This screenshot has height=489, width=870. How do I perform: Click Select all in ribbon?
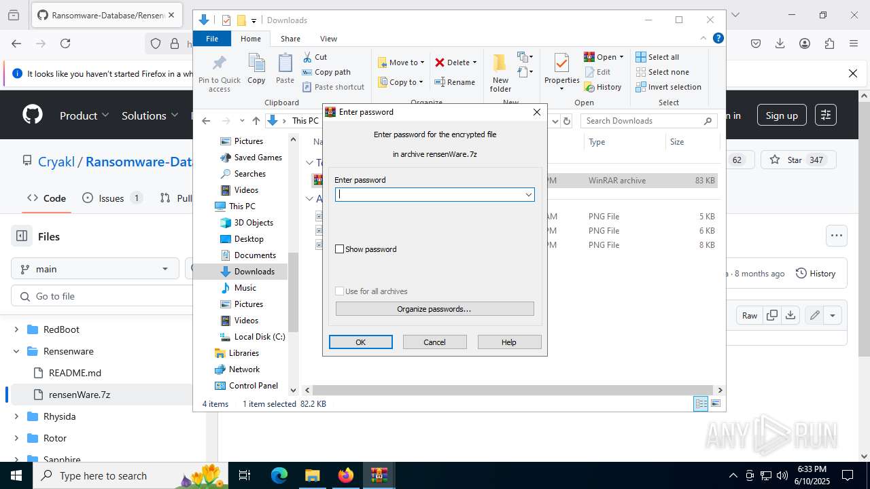pos(657,57)
